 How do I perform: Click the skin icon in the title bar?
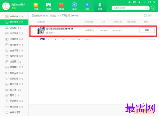click(x=134, y=2)
